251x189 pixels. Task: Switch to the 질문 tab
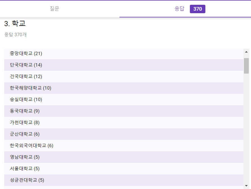(x=54, y=9)
